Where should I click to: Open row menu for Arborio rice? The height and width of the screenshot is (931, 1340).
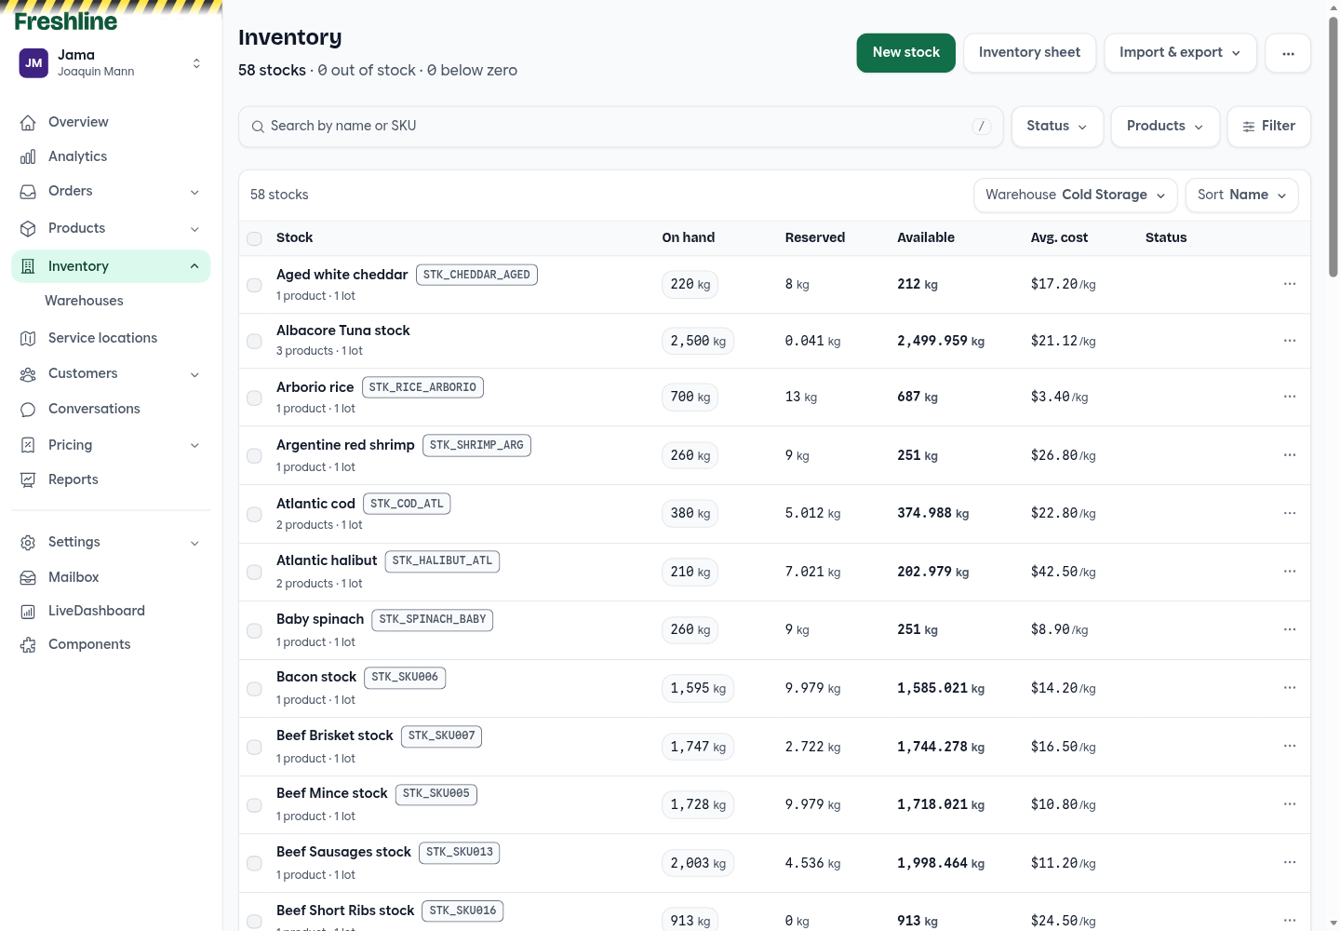click(x=1290, y=397)
